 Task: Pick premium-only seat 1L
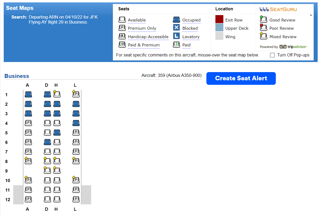click(76, 94)
